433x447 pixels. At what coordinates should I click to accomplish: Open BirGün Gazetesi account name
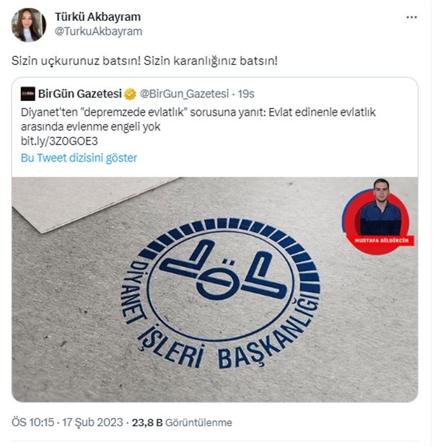[x=80, y=94]
